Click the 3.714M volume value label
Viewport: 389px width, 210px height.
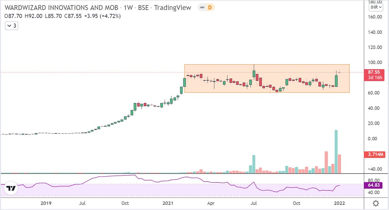click(375, 155)
